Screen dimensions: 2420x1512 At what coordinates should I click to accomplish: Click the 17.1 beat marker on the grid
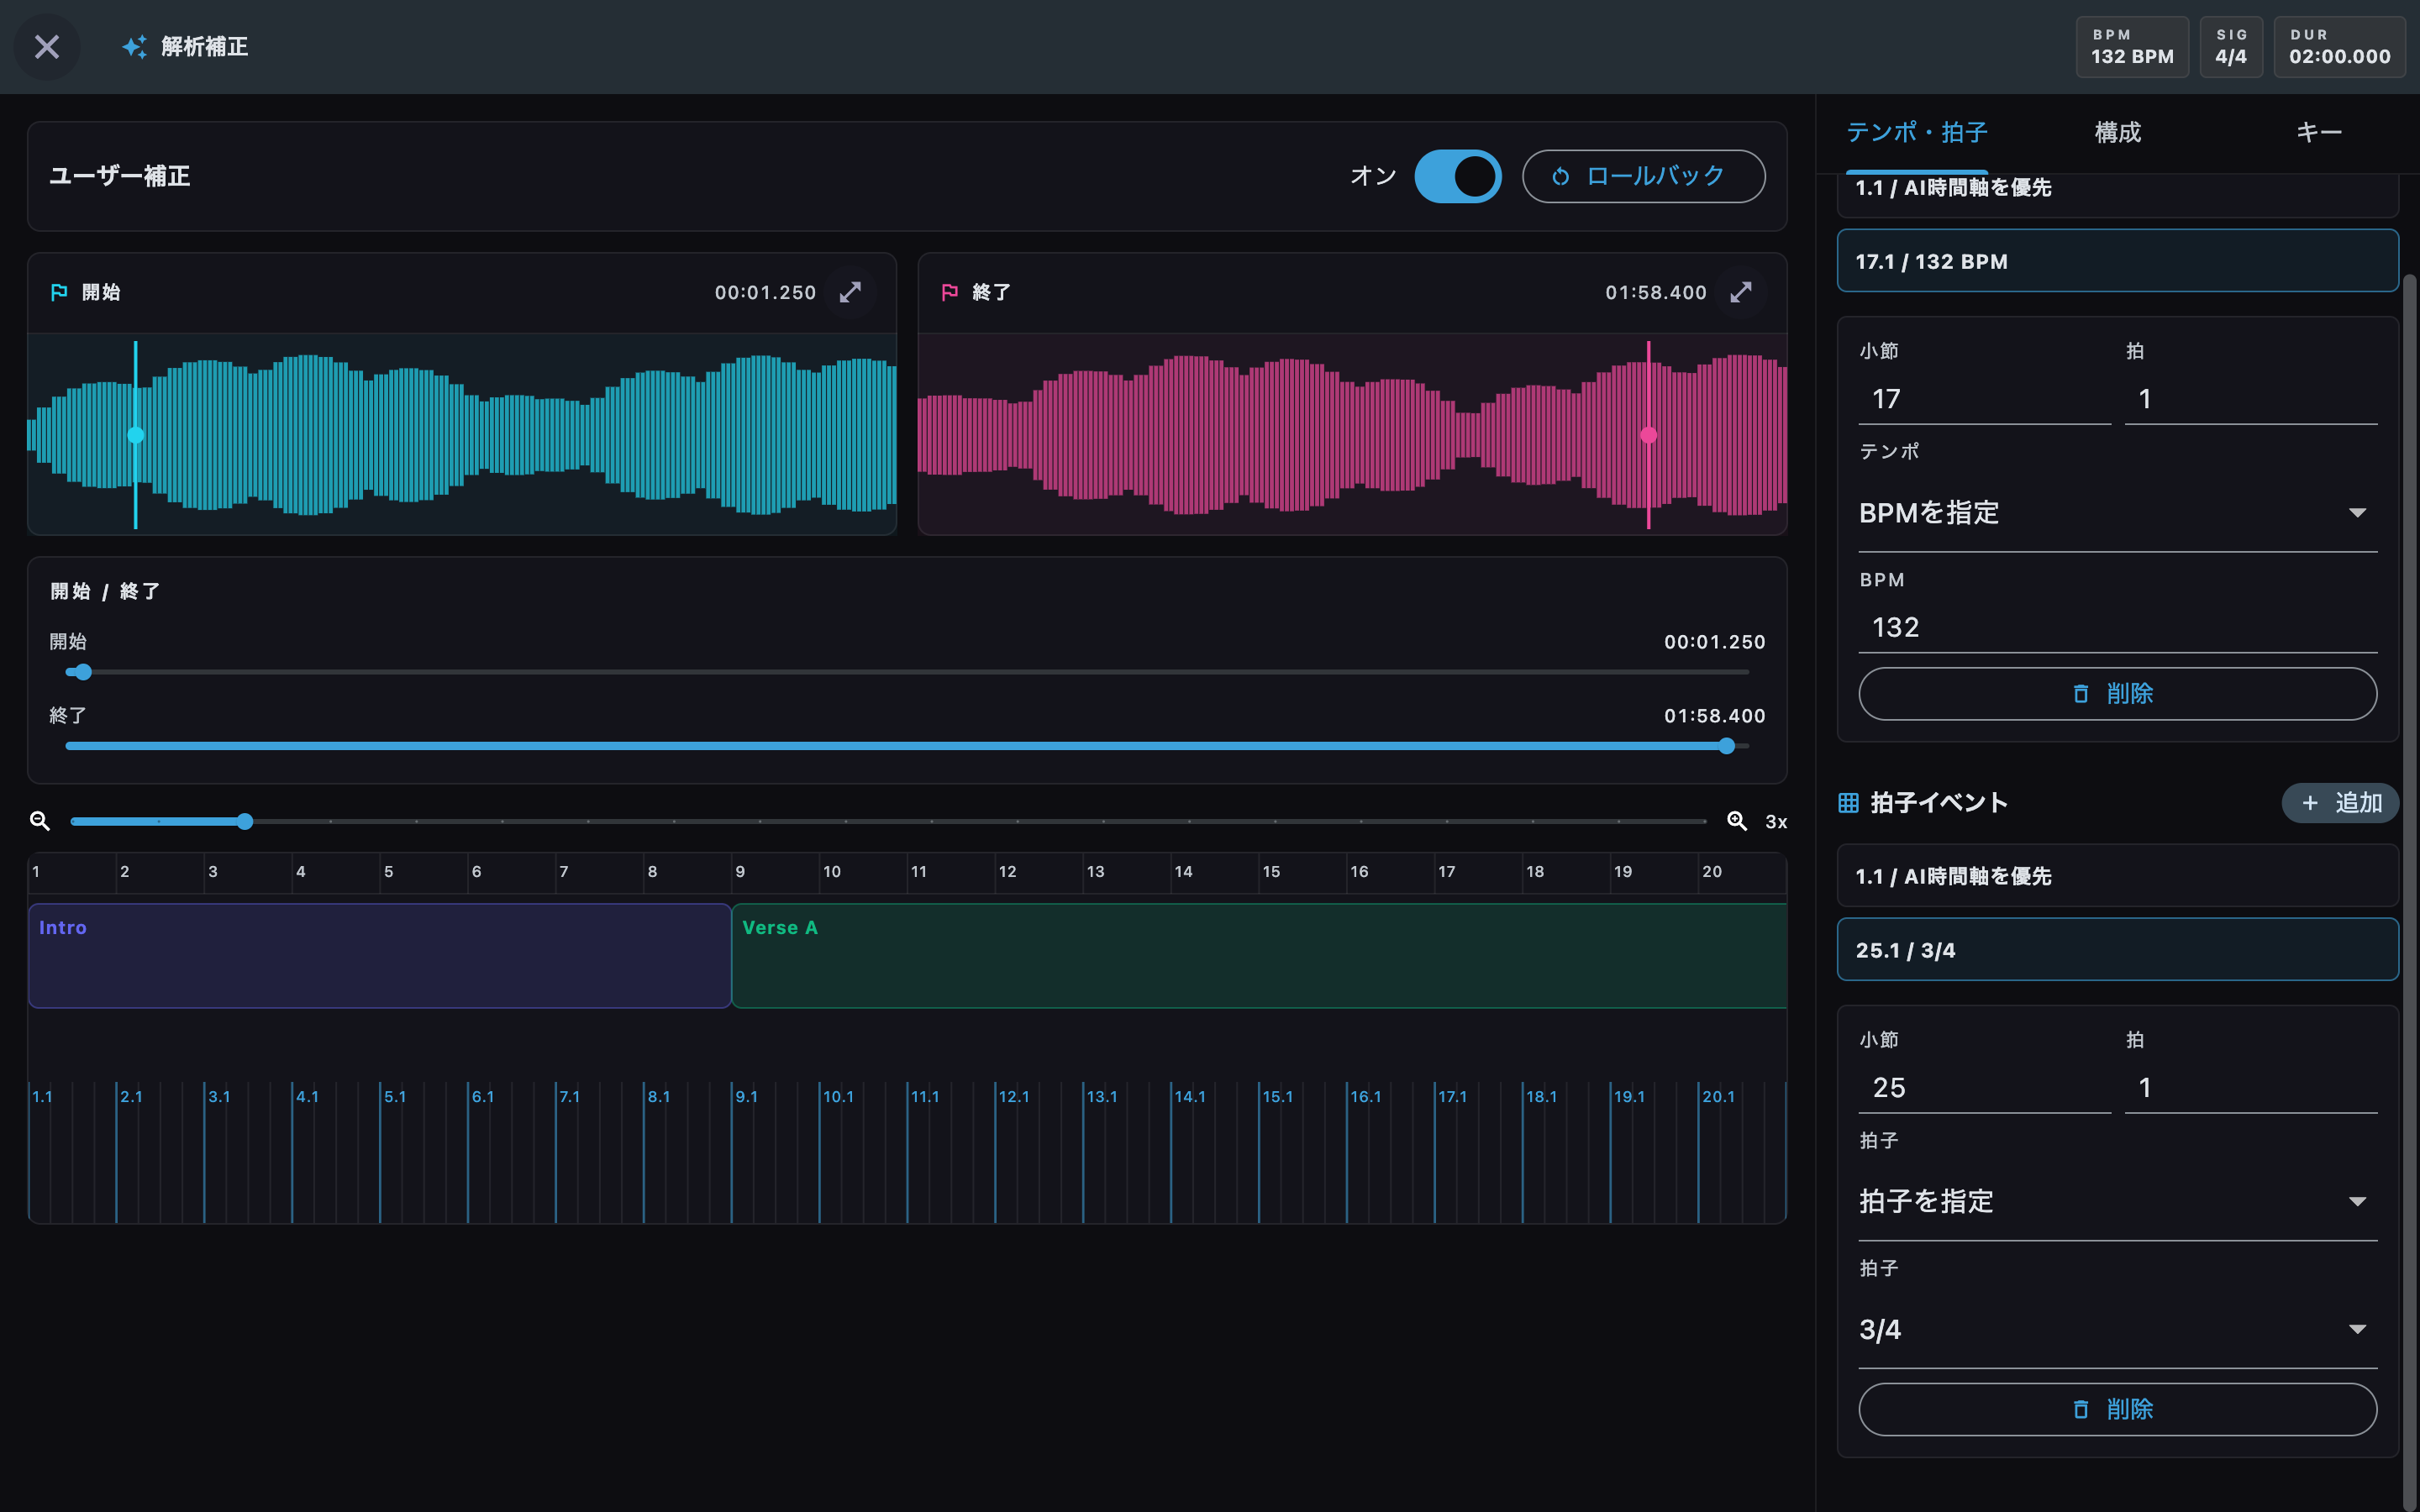[1452, 1096]
